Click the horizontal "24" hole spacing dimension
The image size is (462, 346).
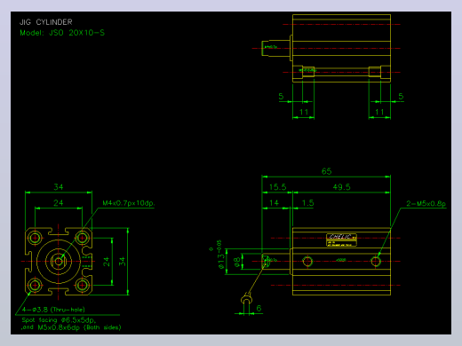tap(59, 203)
